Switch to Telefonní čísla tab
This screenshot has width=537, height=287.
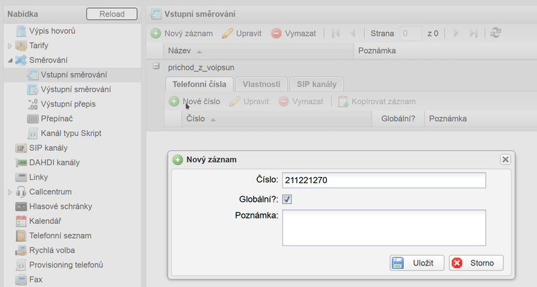199,84
